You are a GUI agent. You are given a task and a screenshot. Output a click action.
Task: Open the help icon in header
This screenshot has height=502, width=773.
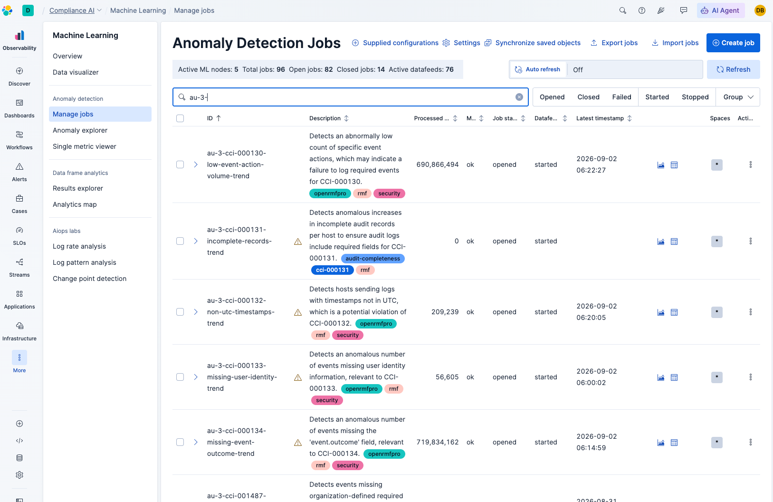point(642,10)
